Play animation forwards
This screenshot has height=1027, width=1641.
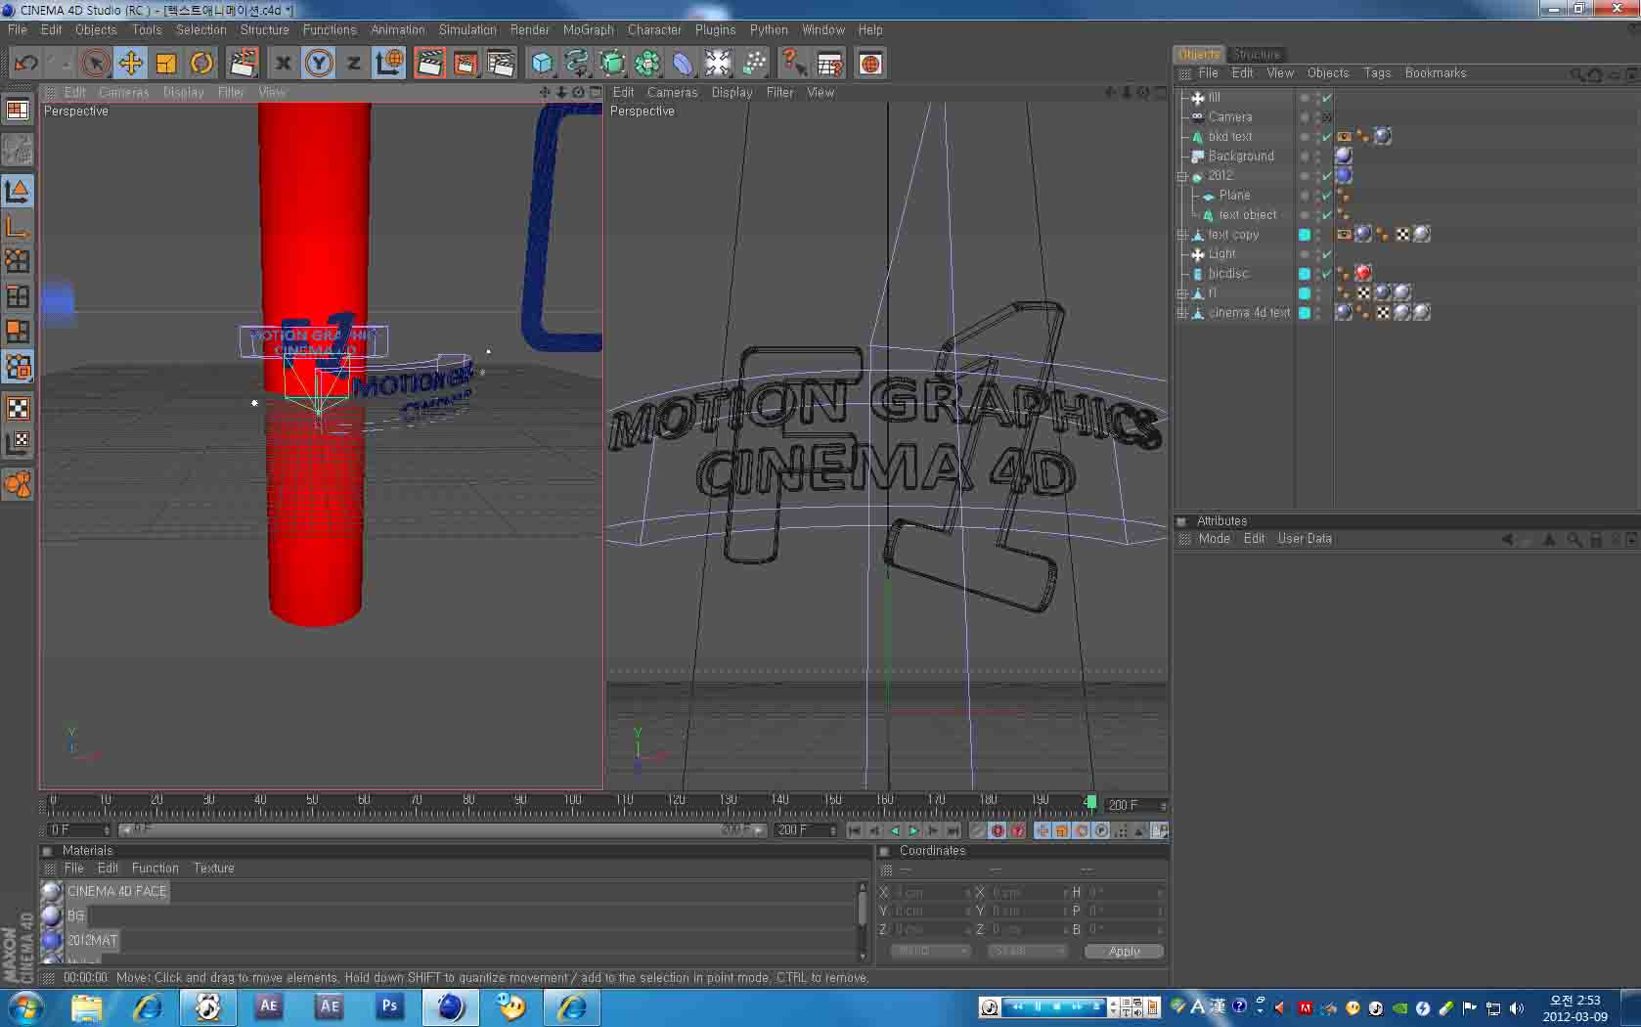(x=913, y=830)
